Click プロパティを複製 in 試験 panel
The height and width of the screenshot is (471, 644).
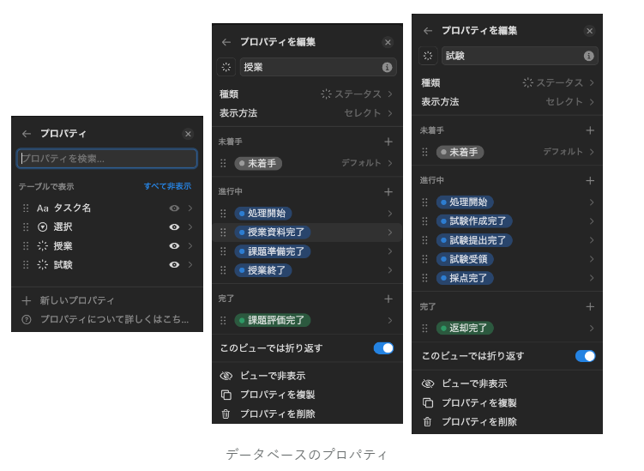(508, 402)
